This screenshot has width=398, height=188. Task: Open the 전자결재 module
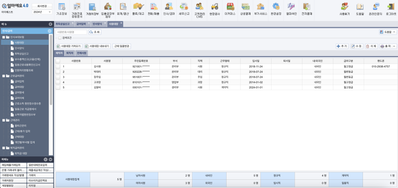click(x=307, y=9)
